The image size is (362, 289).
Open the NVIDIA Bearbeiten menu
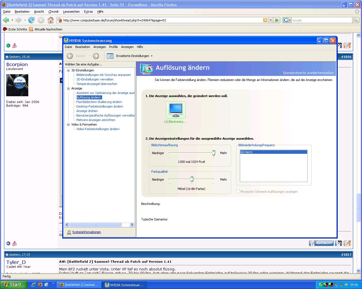coord(83,47)
